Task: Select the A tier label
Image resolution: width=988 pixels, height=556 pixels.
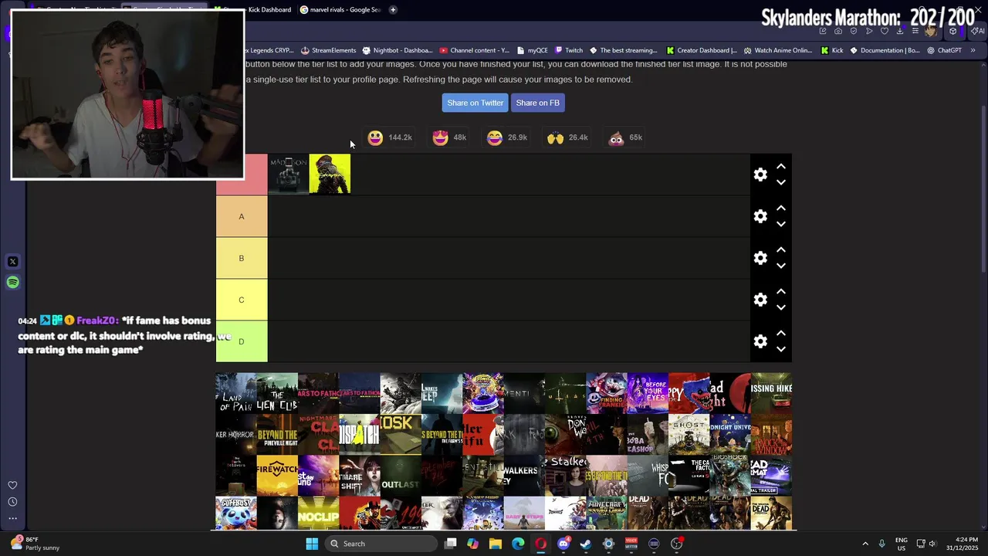Action: pos(242,216)
